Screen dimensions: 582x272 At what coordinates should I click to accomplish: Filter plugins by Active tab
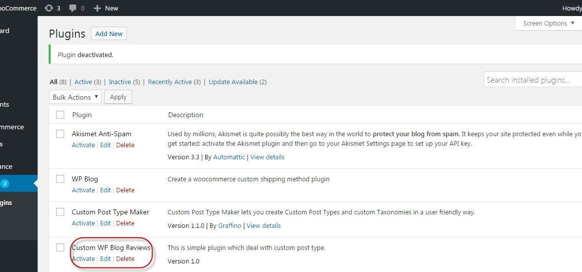click(83, 82)
